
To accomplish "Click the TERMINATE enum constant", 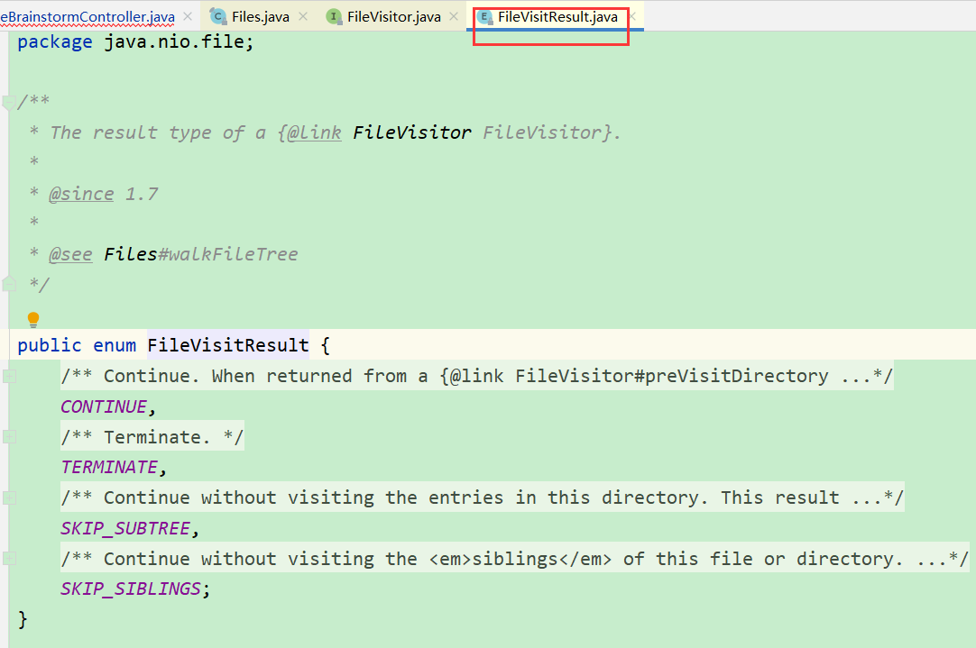I will (109, 467).
